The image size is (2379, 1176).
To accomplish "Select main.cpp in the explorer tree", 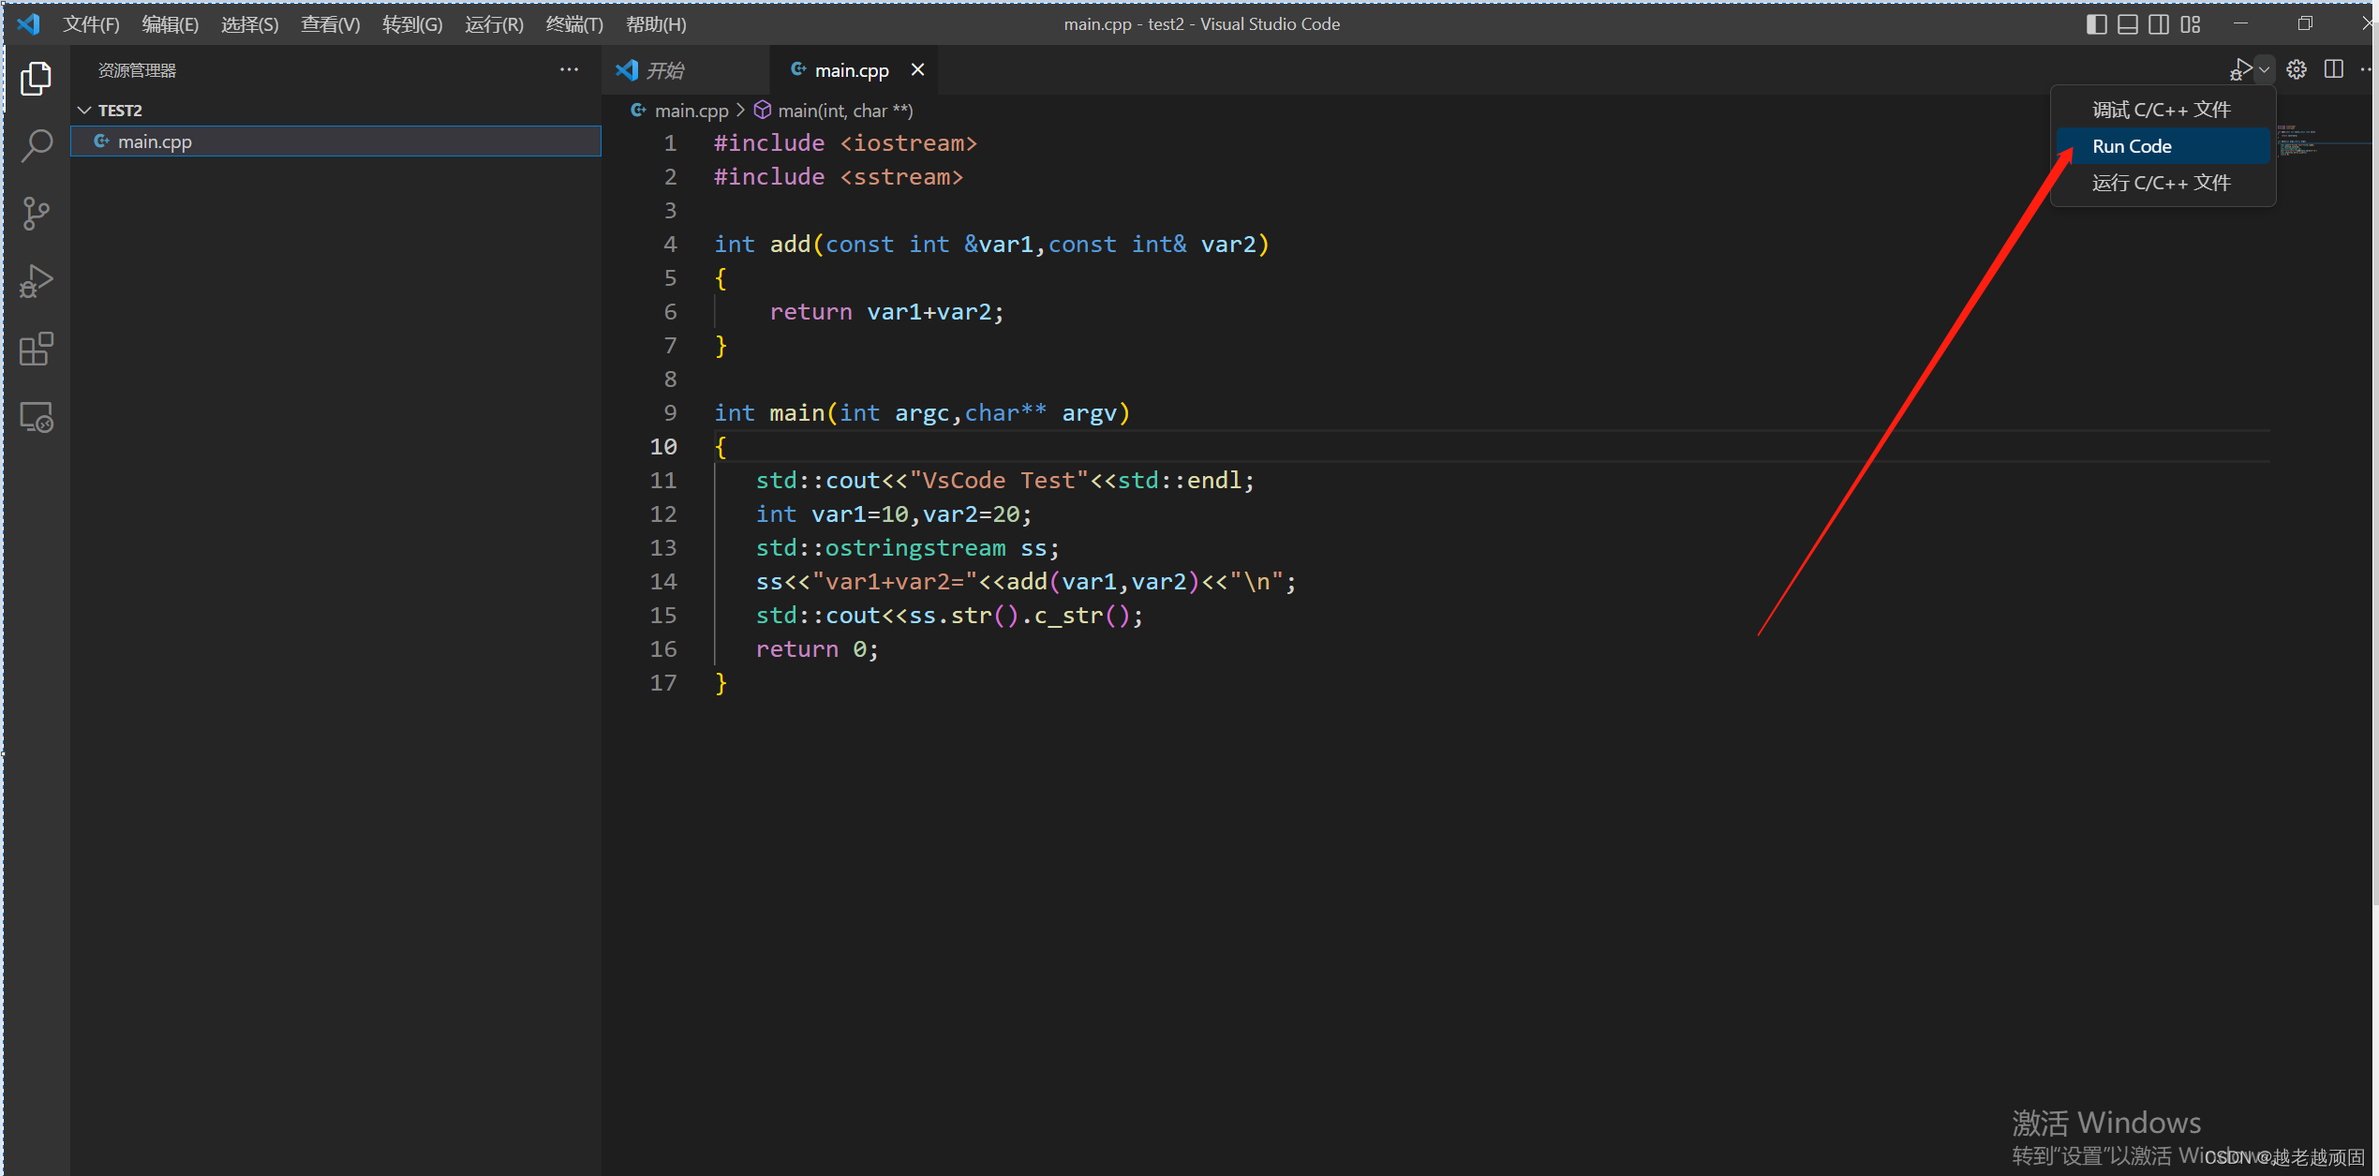I will point(335,141).
